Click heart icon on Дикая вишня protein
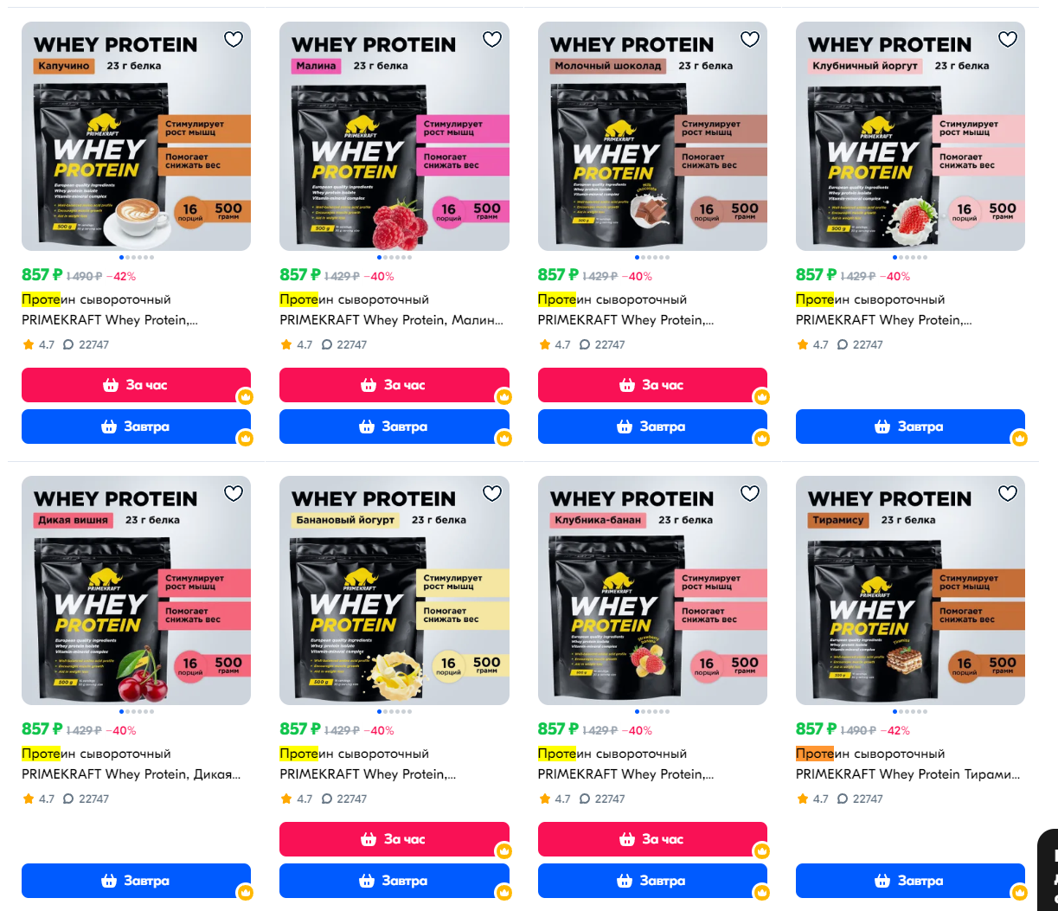This screenshot has width=1058, height=911. pos(234,493)
